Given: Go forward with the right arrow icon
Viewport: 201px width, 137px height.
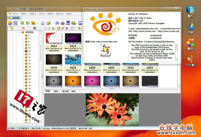Looking at the screenshot, I should click(x=49, y=28).
